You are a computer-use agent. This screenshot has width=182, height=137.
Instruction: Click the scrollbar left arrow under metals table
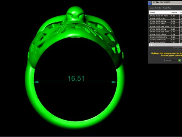(x=150, y=45)
